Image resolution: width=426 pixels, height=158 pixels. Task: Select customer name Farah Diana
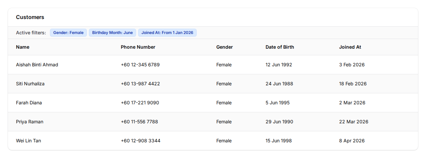[x=29, y=103]
